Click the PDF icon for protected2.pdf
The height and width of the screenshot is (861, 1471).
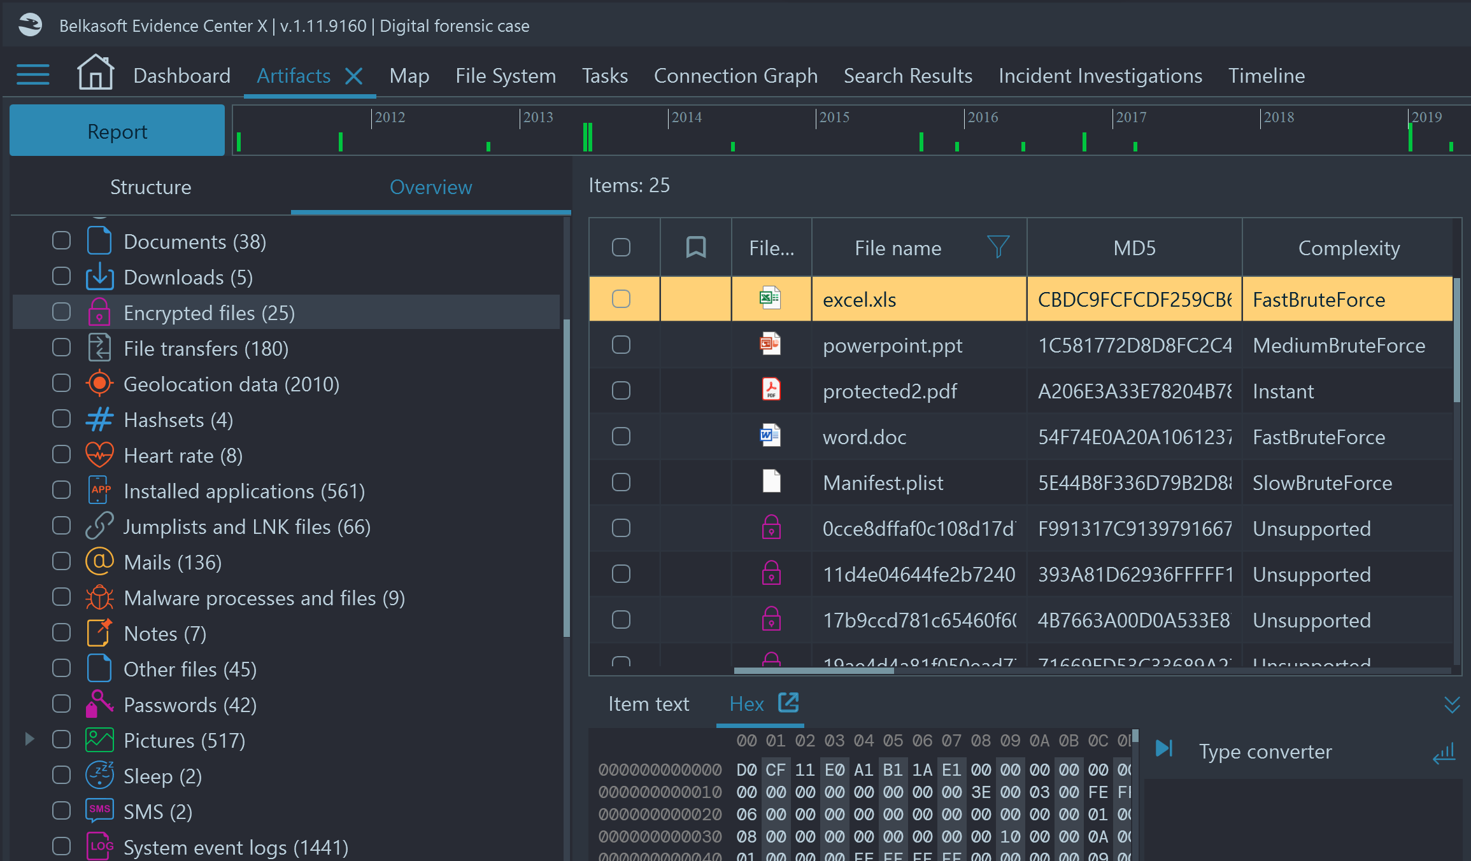[771, 389]
